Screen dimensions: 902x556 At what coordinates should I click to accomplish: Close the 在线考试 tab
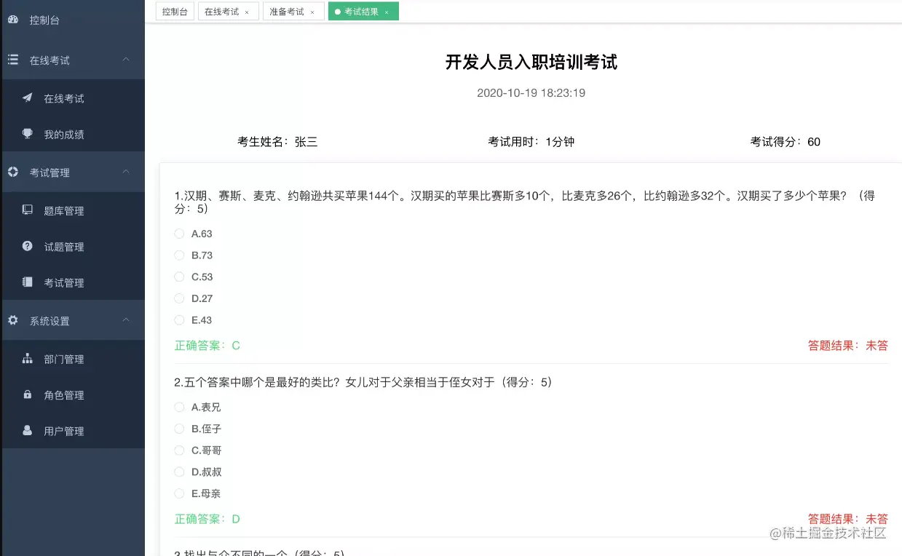tap(247, 12)
